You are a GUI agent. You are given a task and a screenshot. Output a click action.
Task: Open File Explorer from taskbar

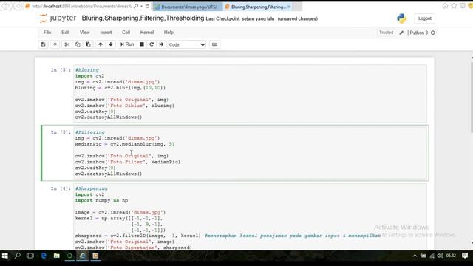[56, 256]
